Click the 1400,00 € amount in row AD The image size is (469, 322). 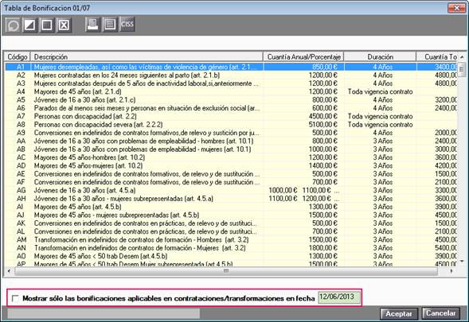(322, 165)
